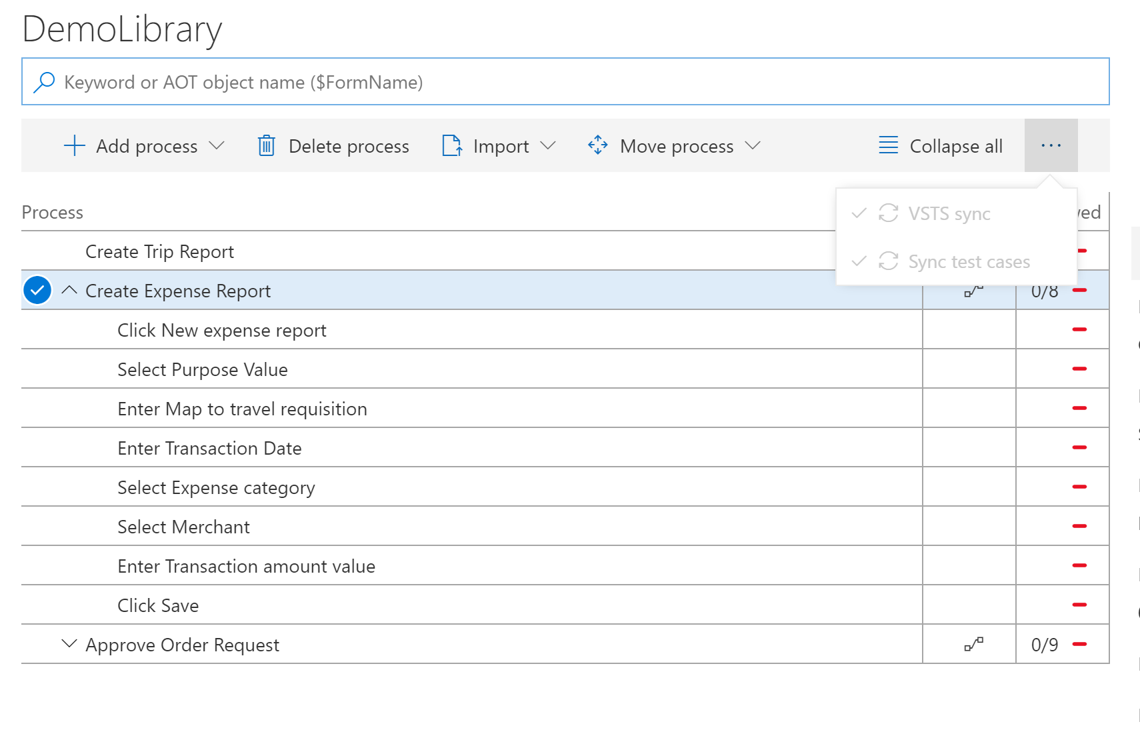
Task: Collapse the Create Expense Report process
Action: click(69, 291)
